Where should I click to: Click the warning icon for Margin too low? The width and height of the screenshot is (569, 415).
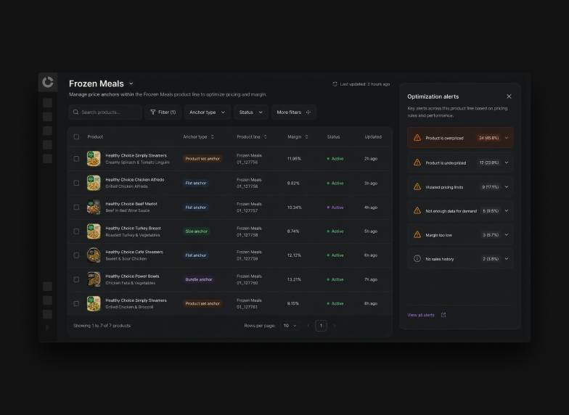(x=417, y=235)
